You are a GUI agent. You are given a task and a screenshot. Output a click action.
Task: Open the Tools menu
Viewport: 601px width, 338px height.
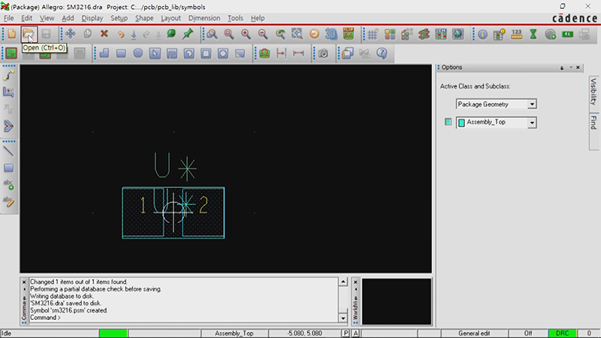click(235, 18)
